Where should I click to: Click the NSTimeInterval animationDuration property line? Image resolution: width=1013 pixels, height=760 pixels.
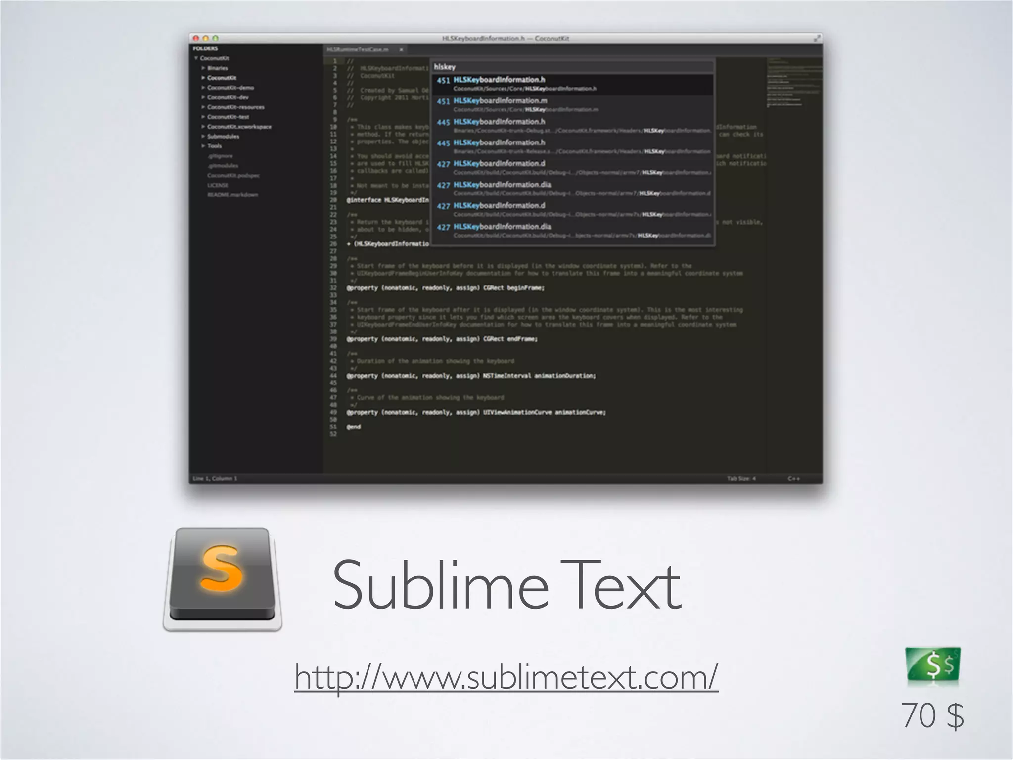[471, 376]
